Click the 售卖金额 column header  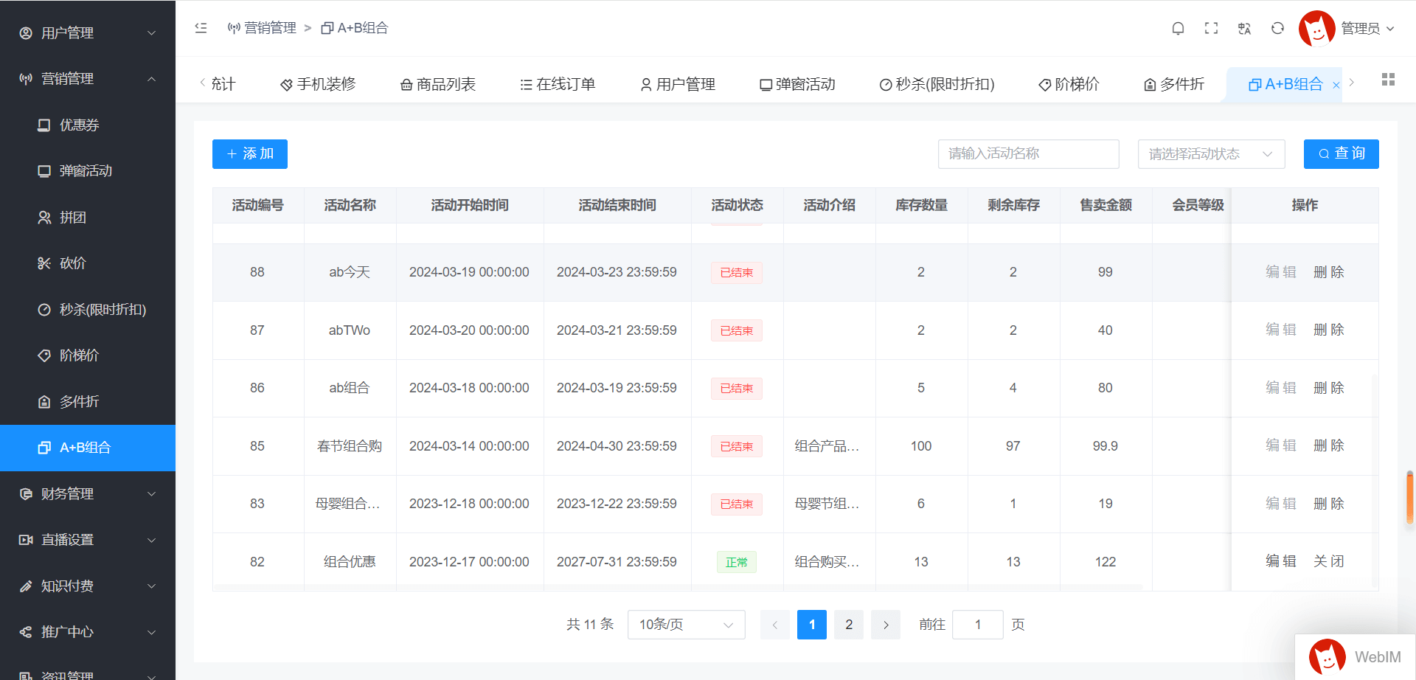pos(1106,205)
